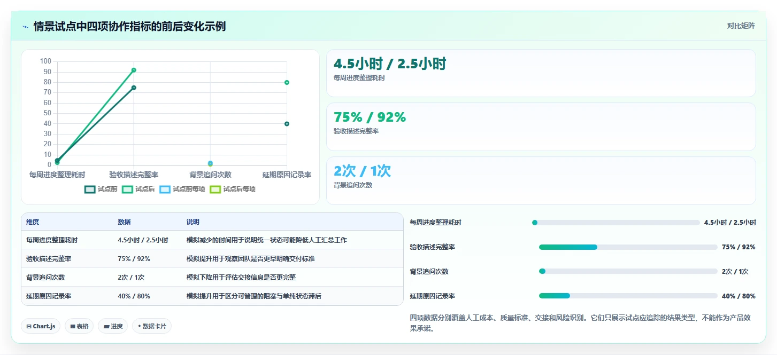Toggle the 试点前每项 legend entry
The image size is (777, 355).
pos(182,189)
